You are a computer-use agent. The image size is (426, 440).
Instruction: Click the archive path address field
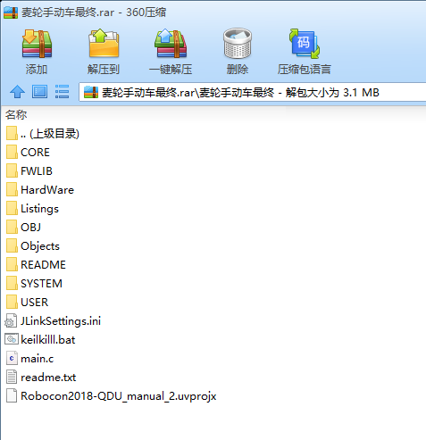tap(253, 92)
